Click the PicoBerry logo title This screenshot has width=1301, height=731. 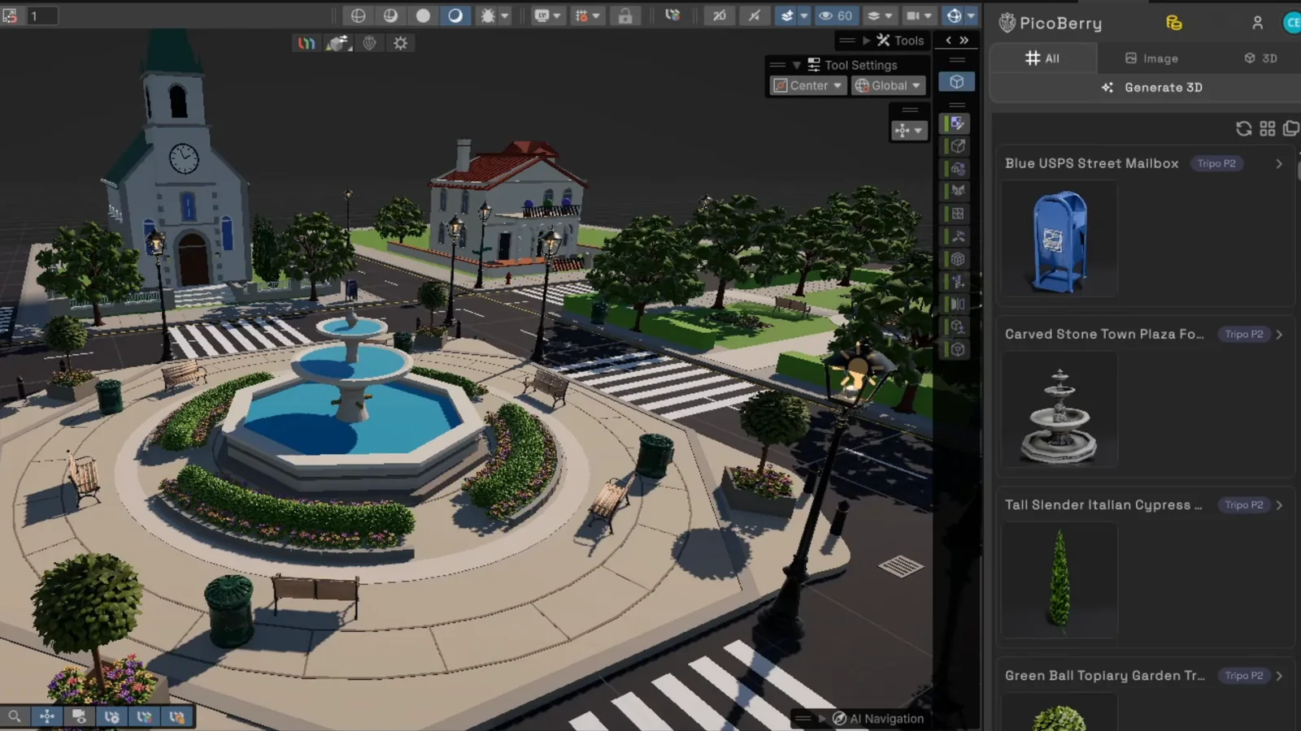pos(1051,23)
